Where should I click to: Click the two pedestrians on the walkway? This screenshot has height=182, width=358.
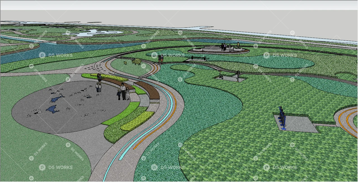click(x=161, y=58)
